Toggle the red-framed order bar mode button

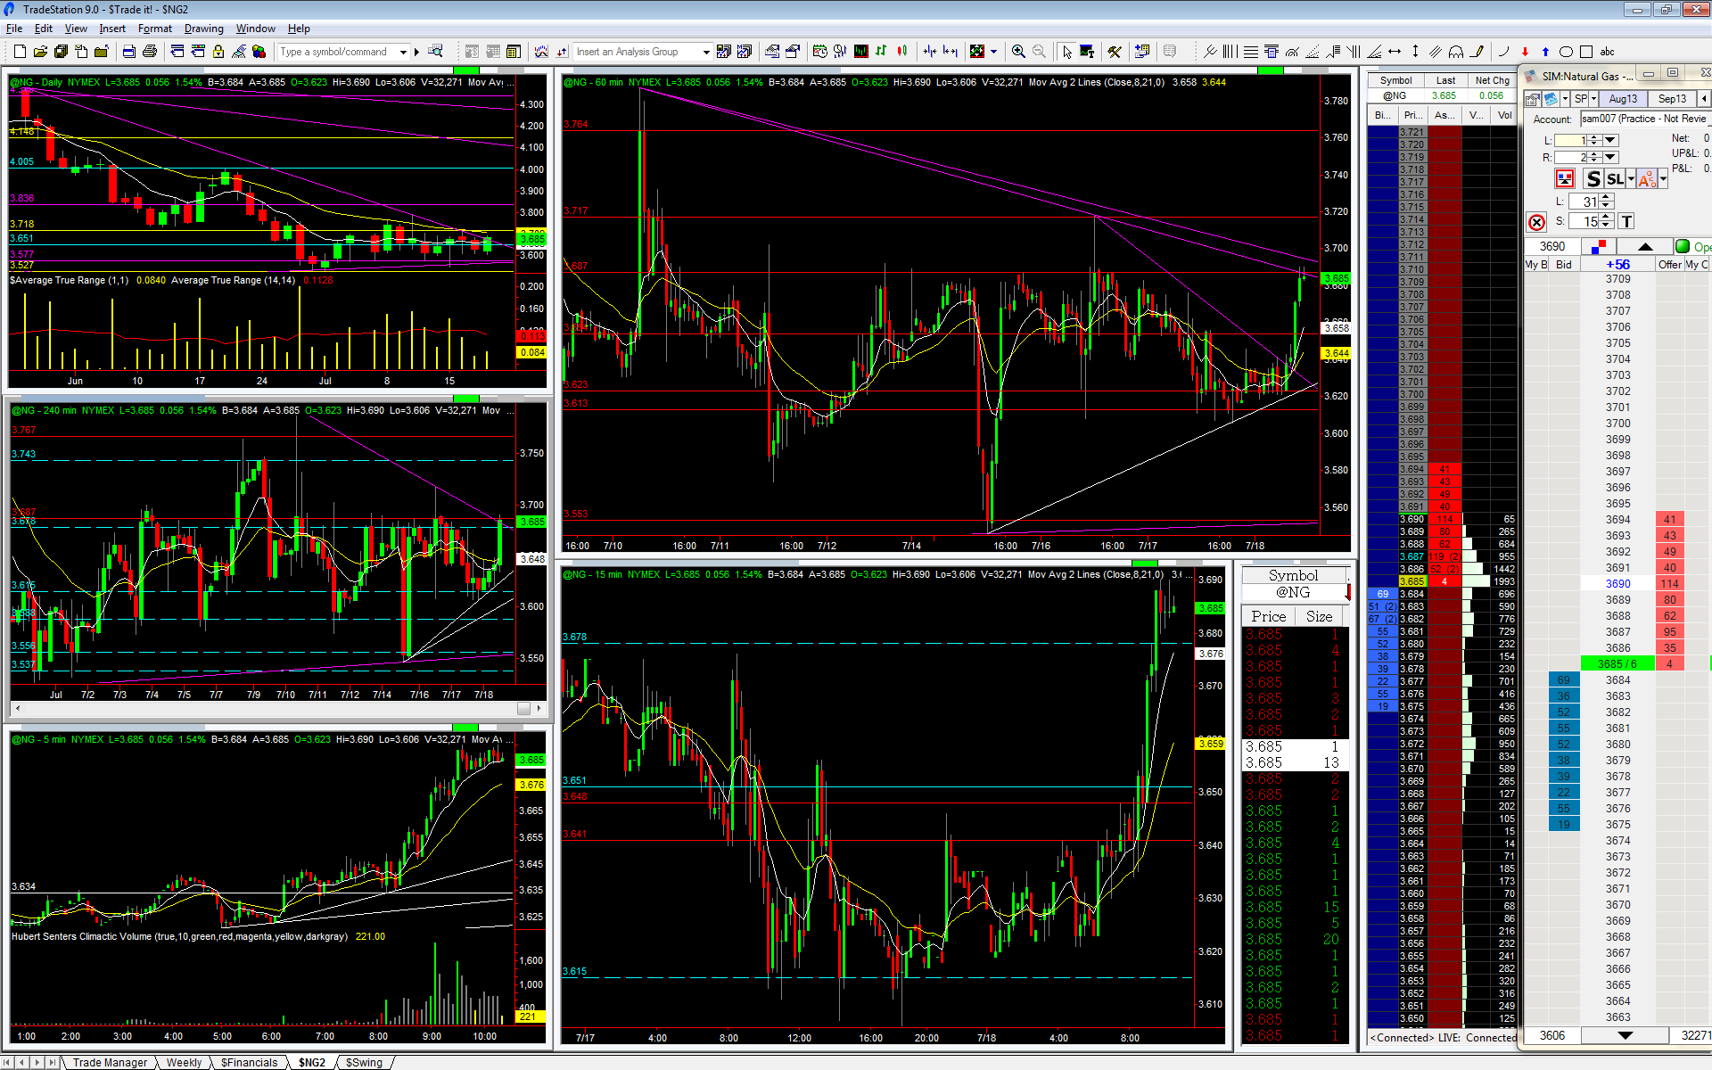click(x=1565, y=179)
